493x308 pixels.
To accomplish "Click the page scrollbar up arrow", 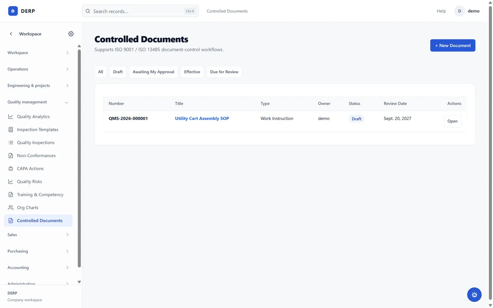I will [x=490, y=2].
